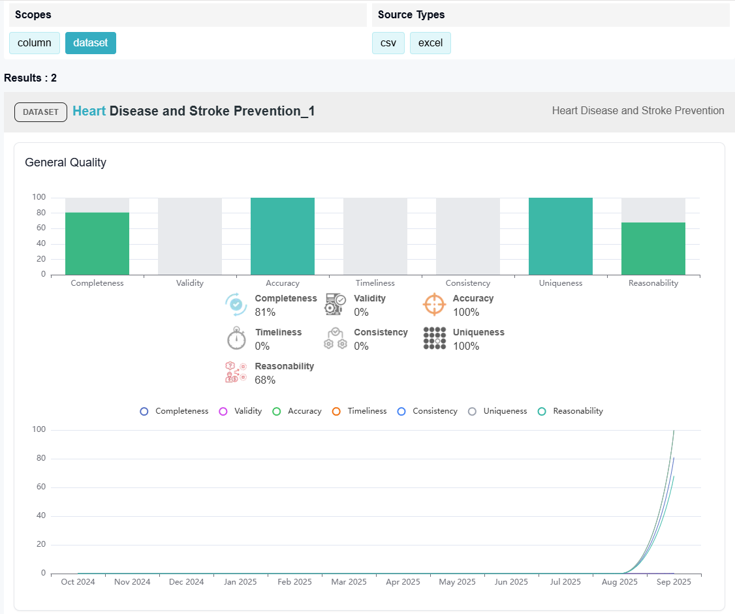
Task: Click the Reasonability bar in chart
Action: (653, 249)
